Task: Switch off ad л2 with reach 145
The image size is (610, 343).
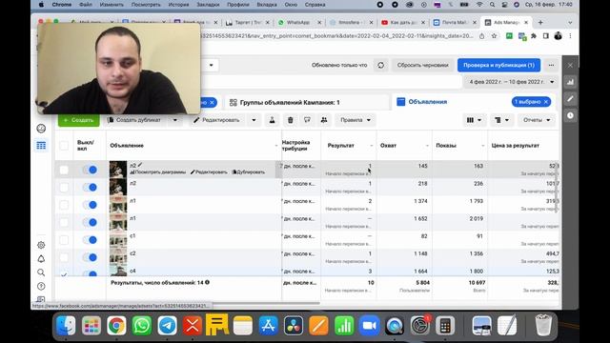Action: pos(90,170)
